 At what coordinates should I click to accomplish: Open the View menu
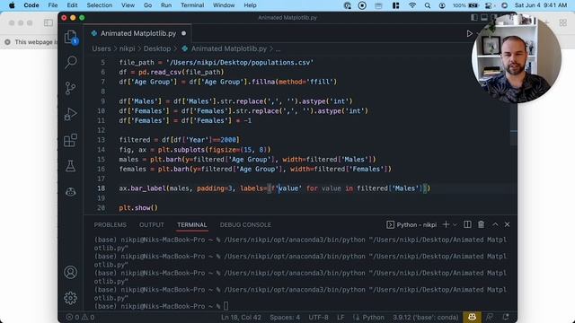tap(128, 5)
